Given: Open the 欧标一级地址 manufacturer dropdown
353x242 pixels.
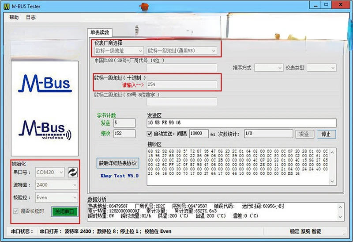Looking at the screenshot, I should point(119,51).
